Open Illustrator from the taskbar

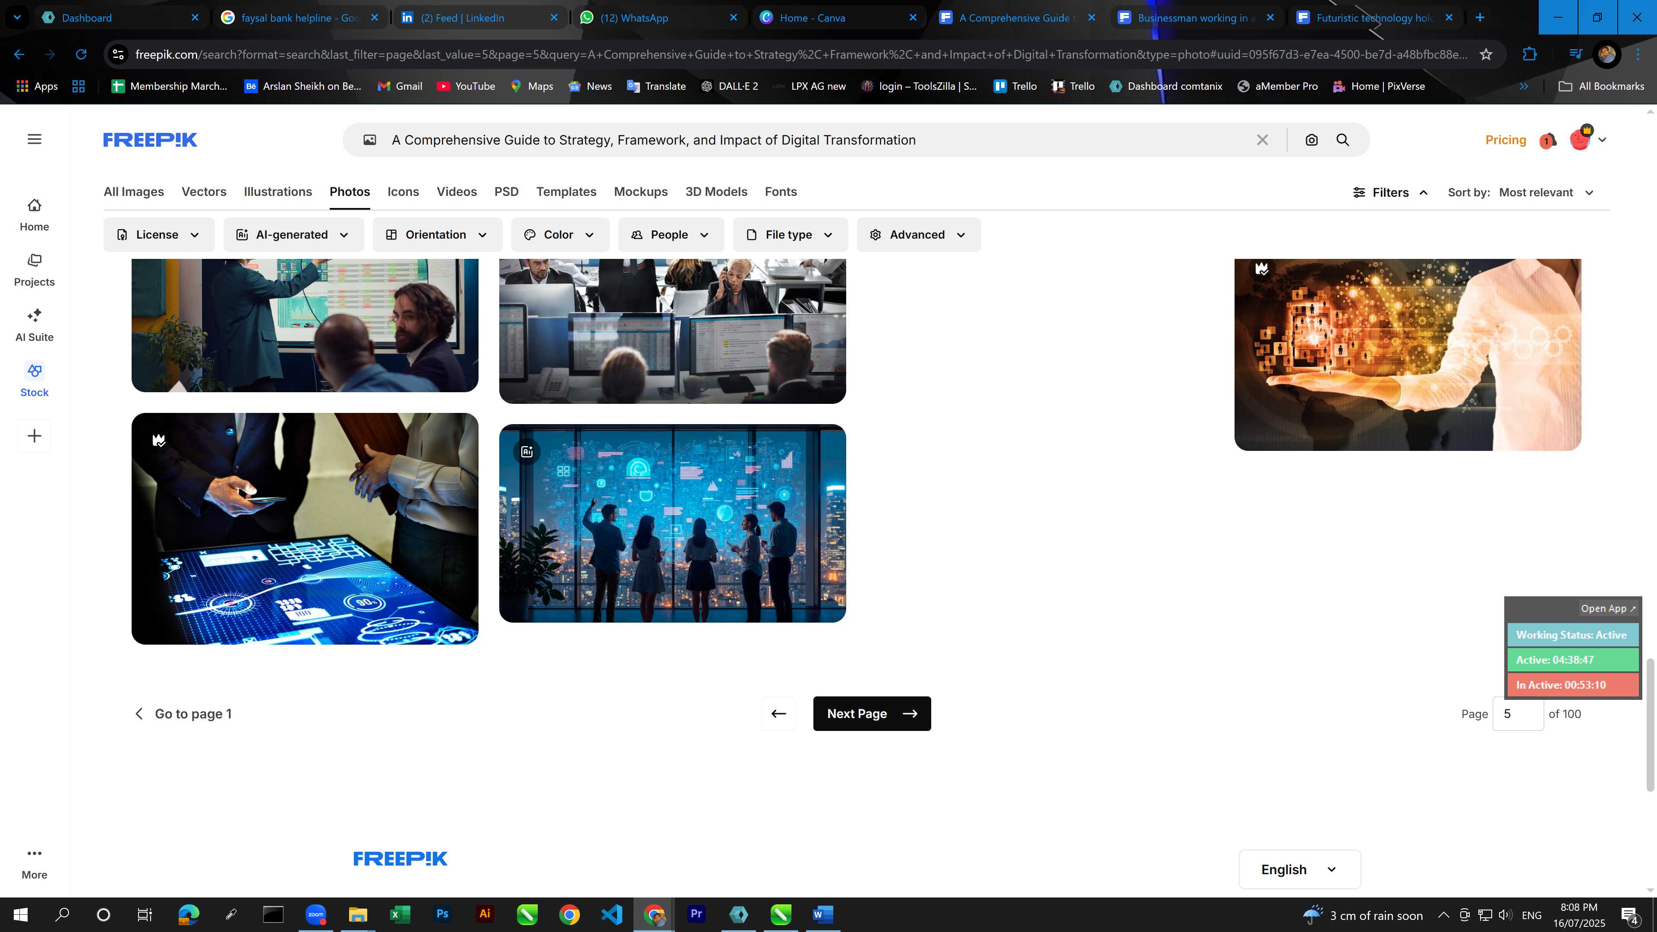pos(485,914)
